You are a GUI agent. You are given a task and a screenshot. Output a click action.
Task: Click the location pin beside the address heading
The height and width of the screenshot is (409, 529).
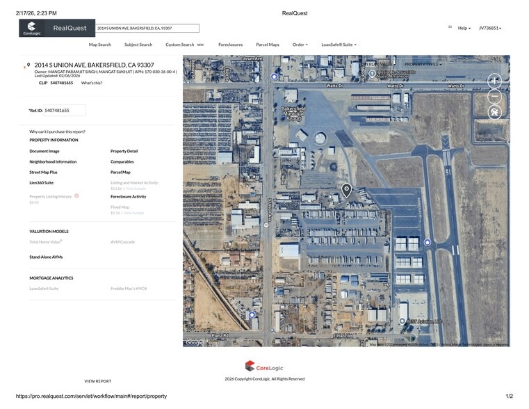(x=29, y=65)
